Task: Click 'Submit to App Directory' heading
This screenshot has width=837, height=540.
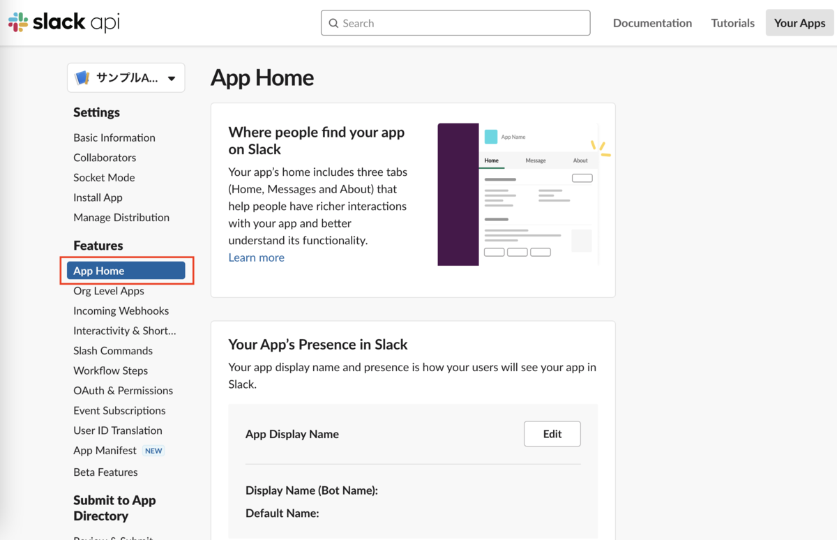Action: (114, 508)
